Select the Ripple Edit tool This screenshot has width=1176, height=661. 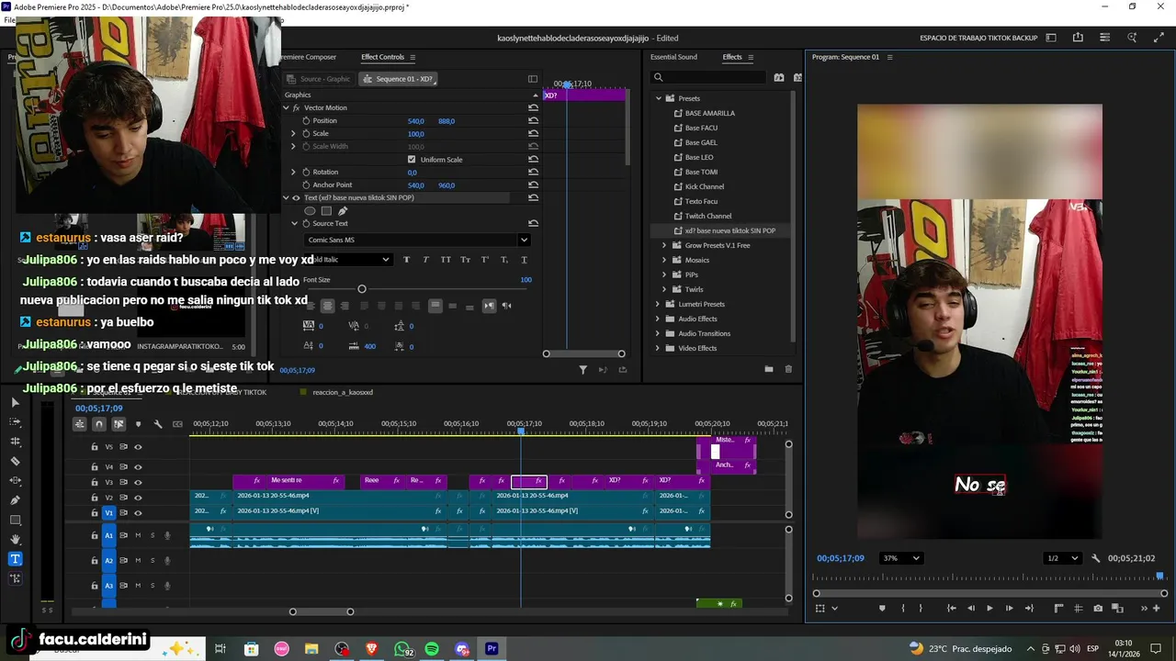(x=15, y=442)
